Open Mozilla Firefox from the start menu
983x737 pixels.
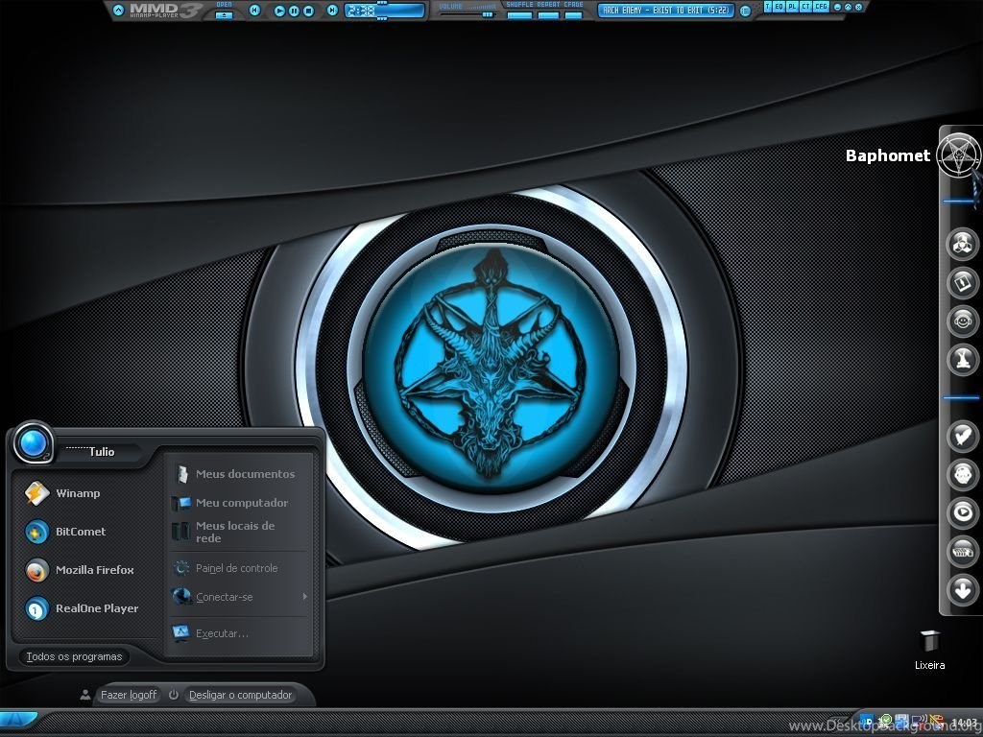tap(80, 570)
